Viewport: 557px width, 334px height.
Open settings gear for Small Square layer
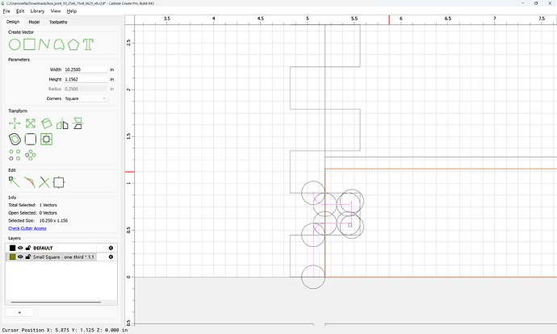[111, 257]
